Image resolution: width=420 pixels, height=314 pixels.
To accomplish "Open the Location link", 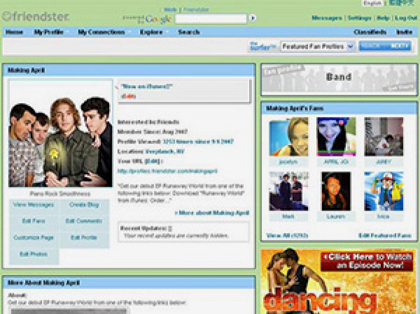I will click(x=165, y=151).
